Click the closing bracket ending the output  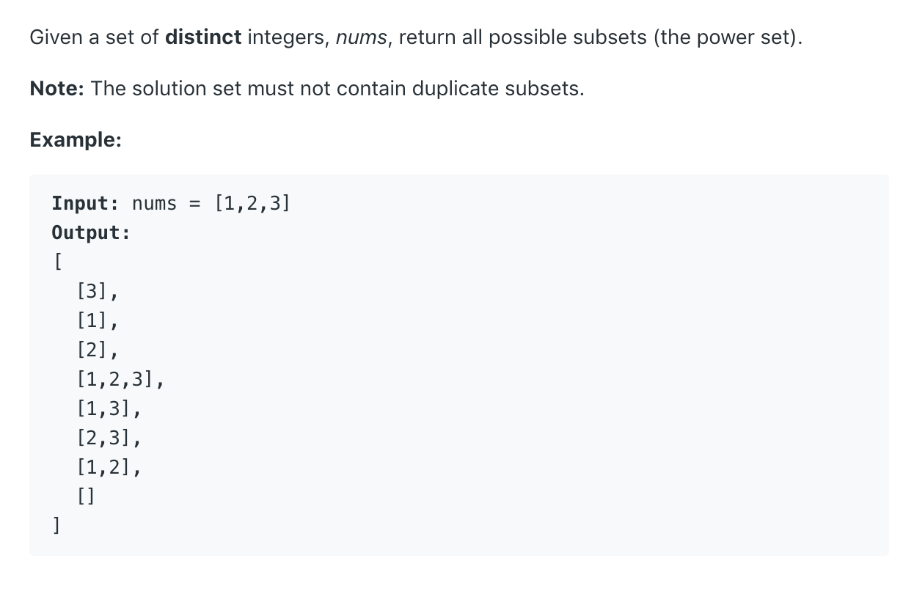pos(56,526)
